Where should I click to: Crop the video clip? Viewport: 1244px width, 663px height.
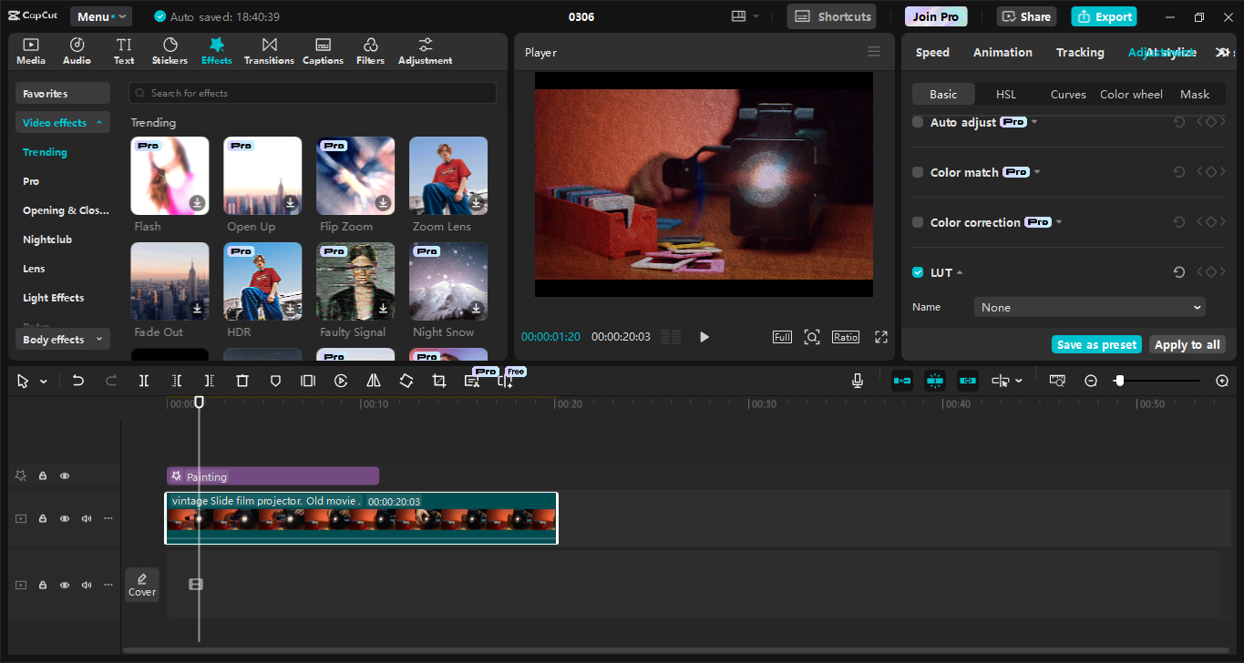(x=438, y=381)
